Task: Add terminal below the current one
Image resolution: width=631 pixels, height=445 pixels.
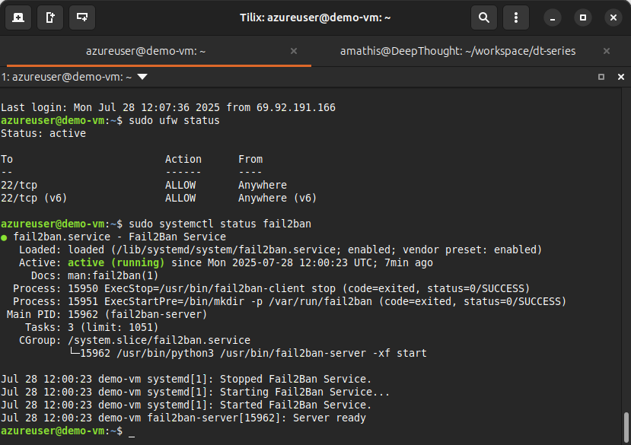Action: click(82, 17)
